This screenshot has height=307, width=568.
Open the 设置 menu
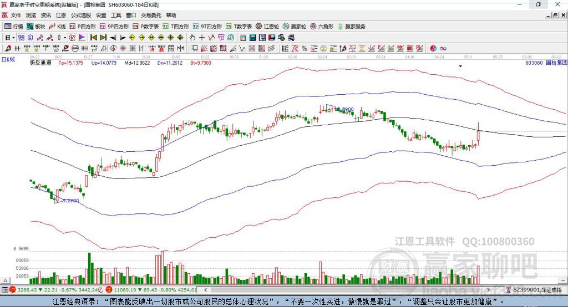(x=101, y=15)
